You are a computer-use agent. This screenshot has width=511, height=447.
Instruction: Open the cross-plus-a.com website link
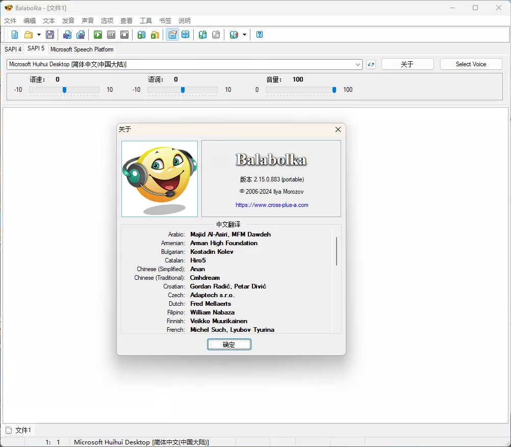click(272, 205)
